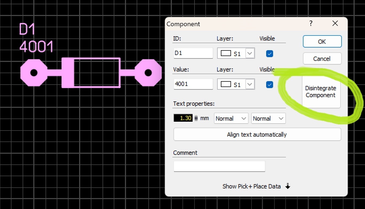Uncheck the ID Visible checkbox
This screenshot has height=209, width=365.
[x=270, y=54]
